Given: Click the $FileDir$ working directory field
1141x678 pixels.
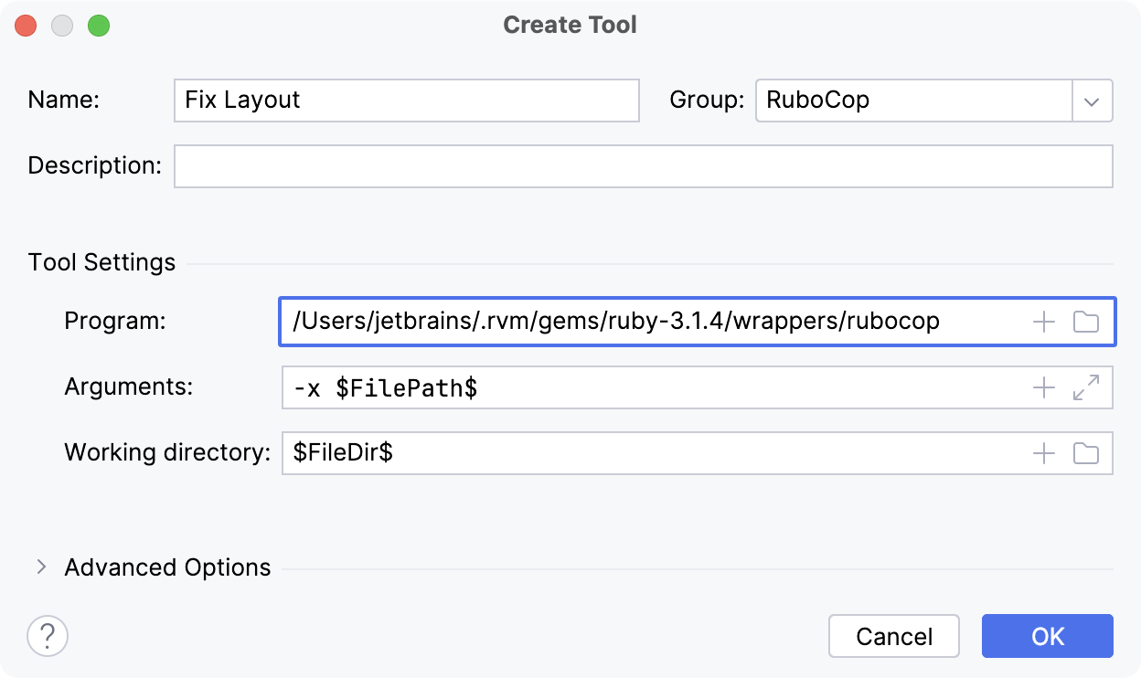Looking at the screenshot, I should click(x=640, y=453).
